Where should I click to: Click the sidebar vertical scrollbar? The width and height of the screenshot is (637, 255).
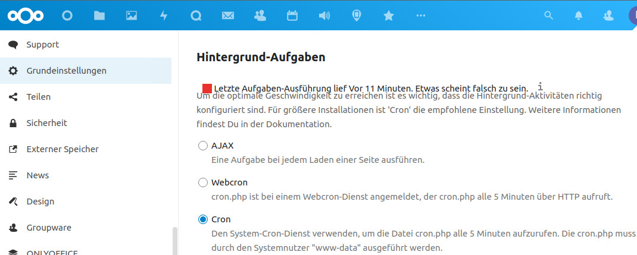[x=174, y=240]
